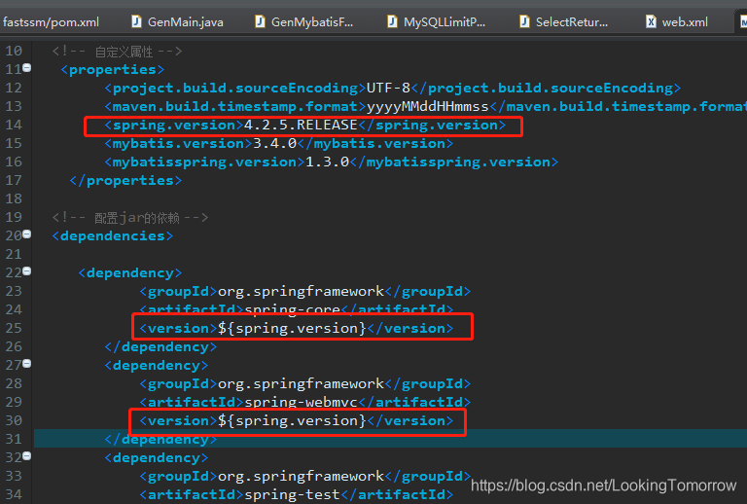Click the yyyyMMddHHmmss timestamp format value

coord(428,106)
